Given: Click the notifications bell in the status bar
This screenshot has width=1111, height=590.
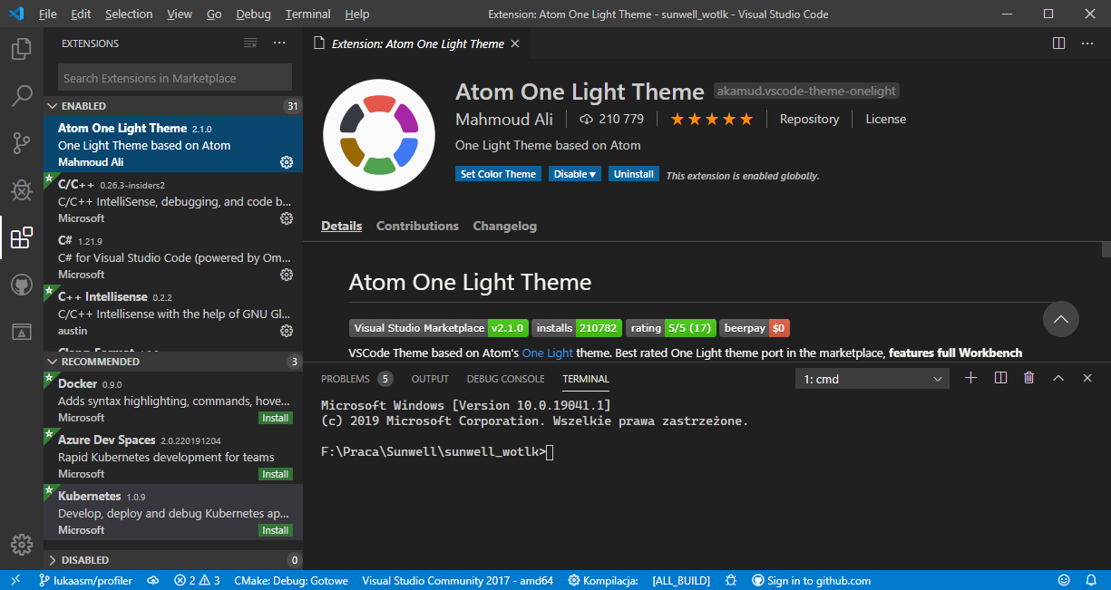Looking at the screenshot, I should point(1091,580).
